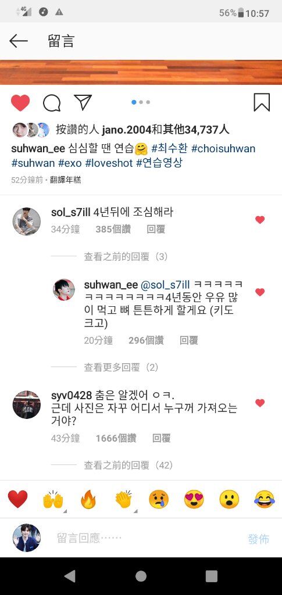The image size is (282, 595).
Task: Tap the Android home circle button
Action: coord(141,576)
